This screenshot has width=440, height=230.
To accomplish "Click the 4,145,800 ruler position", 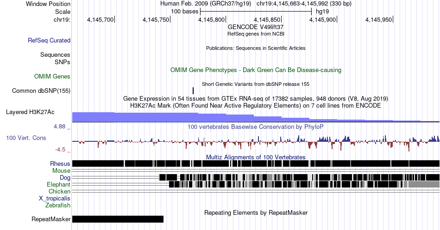I will [x=211, y=19].
